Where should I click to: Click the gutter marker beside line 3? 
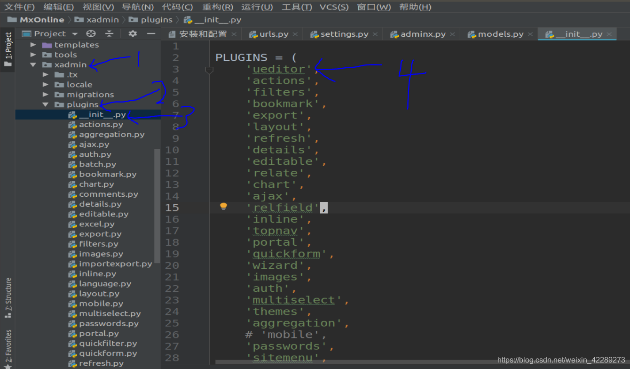point(209,70)
